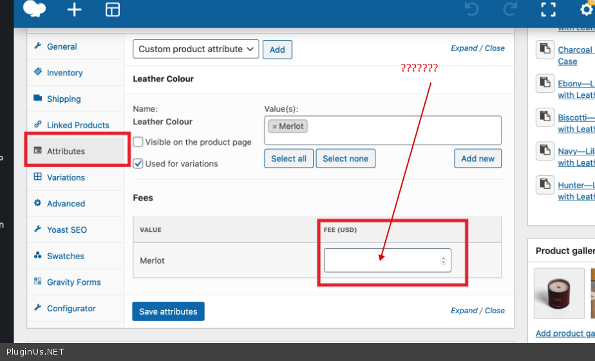Open the settings gear icon
Viewport: 595px width, 361px height.
586,10
